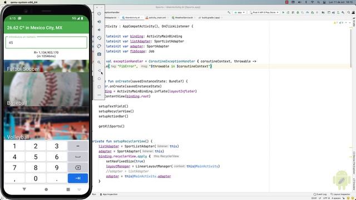Click the Apply Changes and Restart Activity icon
This screenshot has width=356, height=200.
288,12
